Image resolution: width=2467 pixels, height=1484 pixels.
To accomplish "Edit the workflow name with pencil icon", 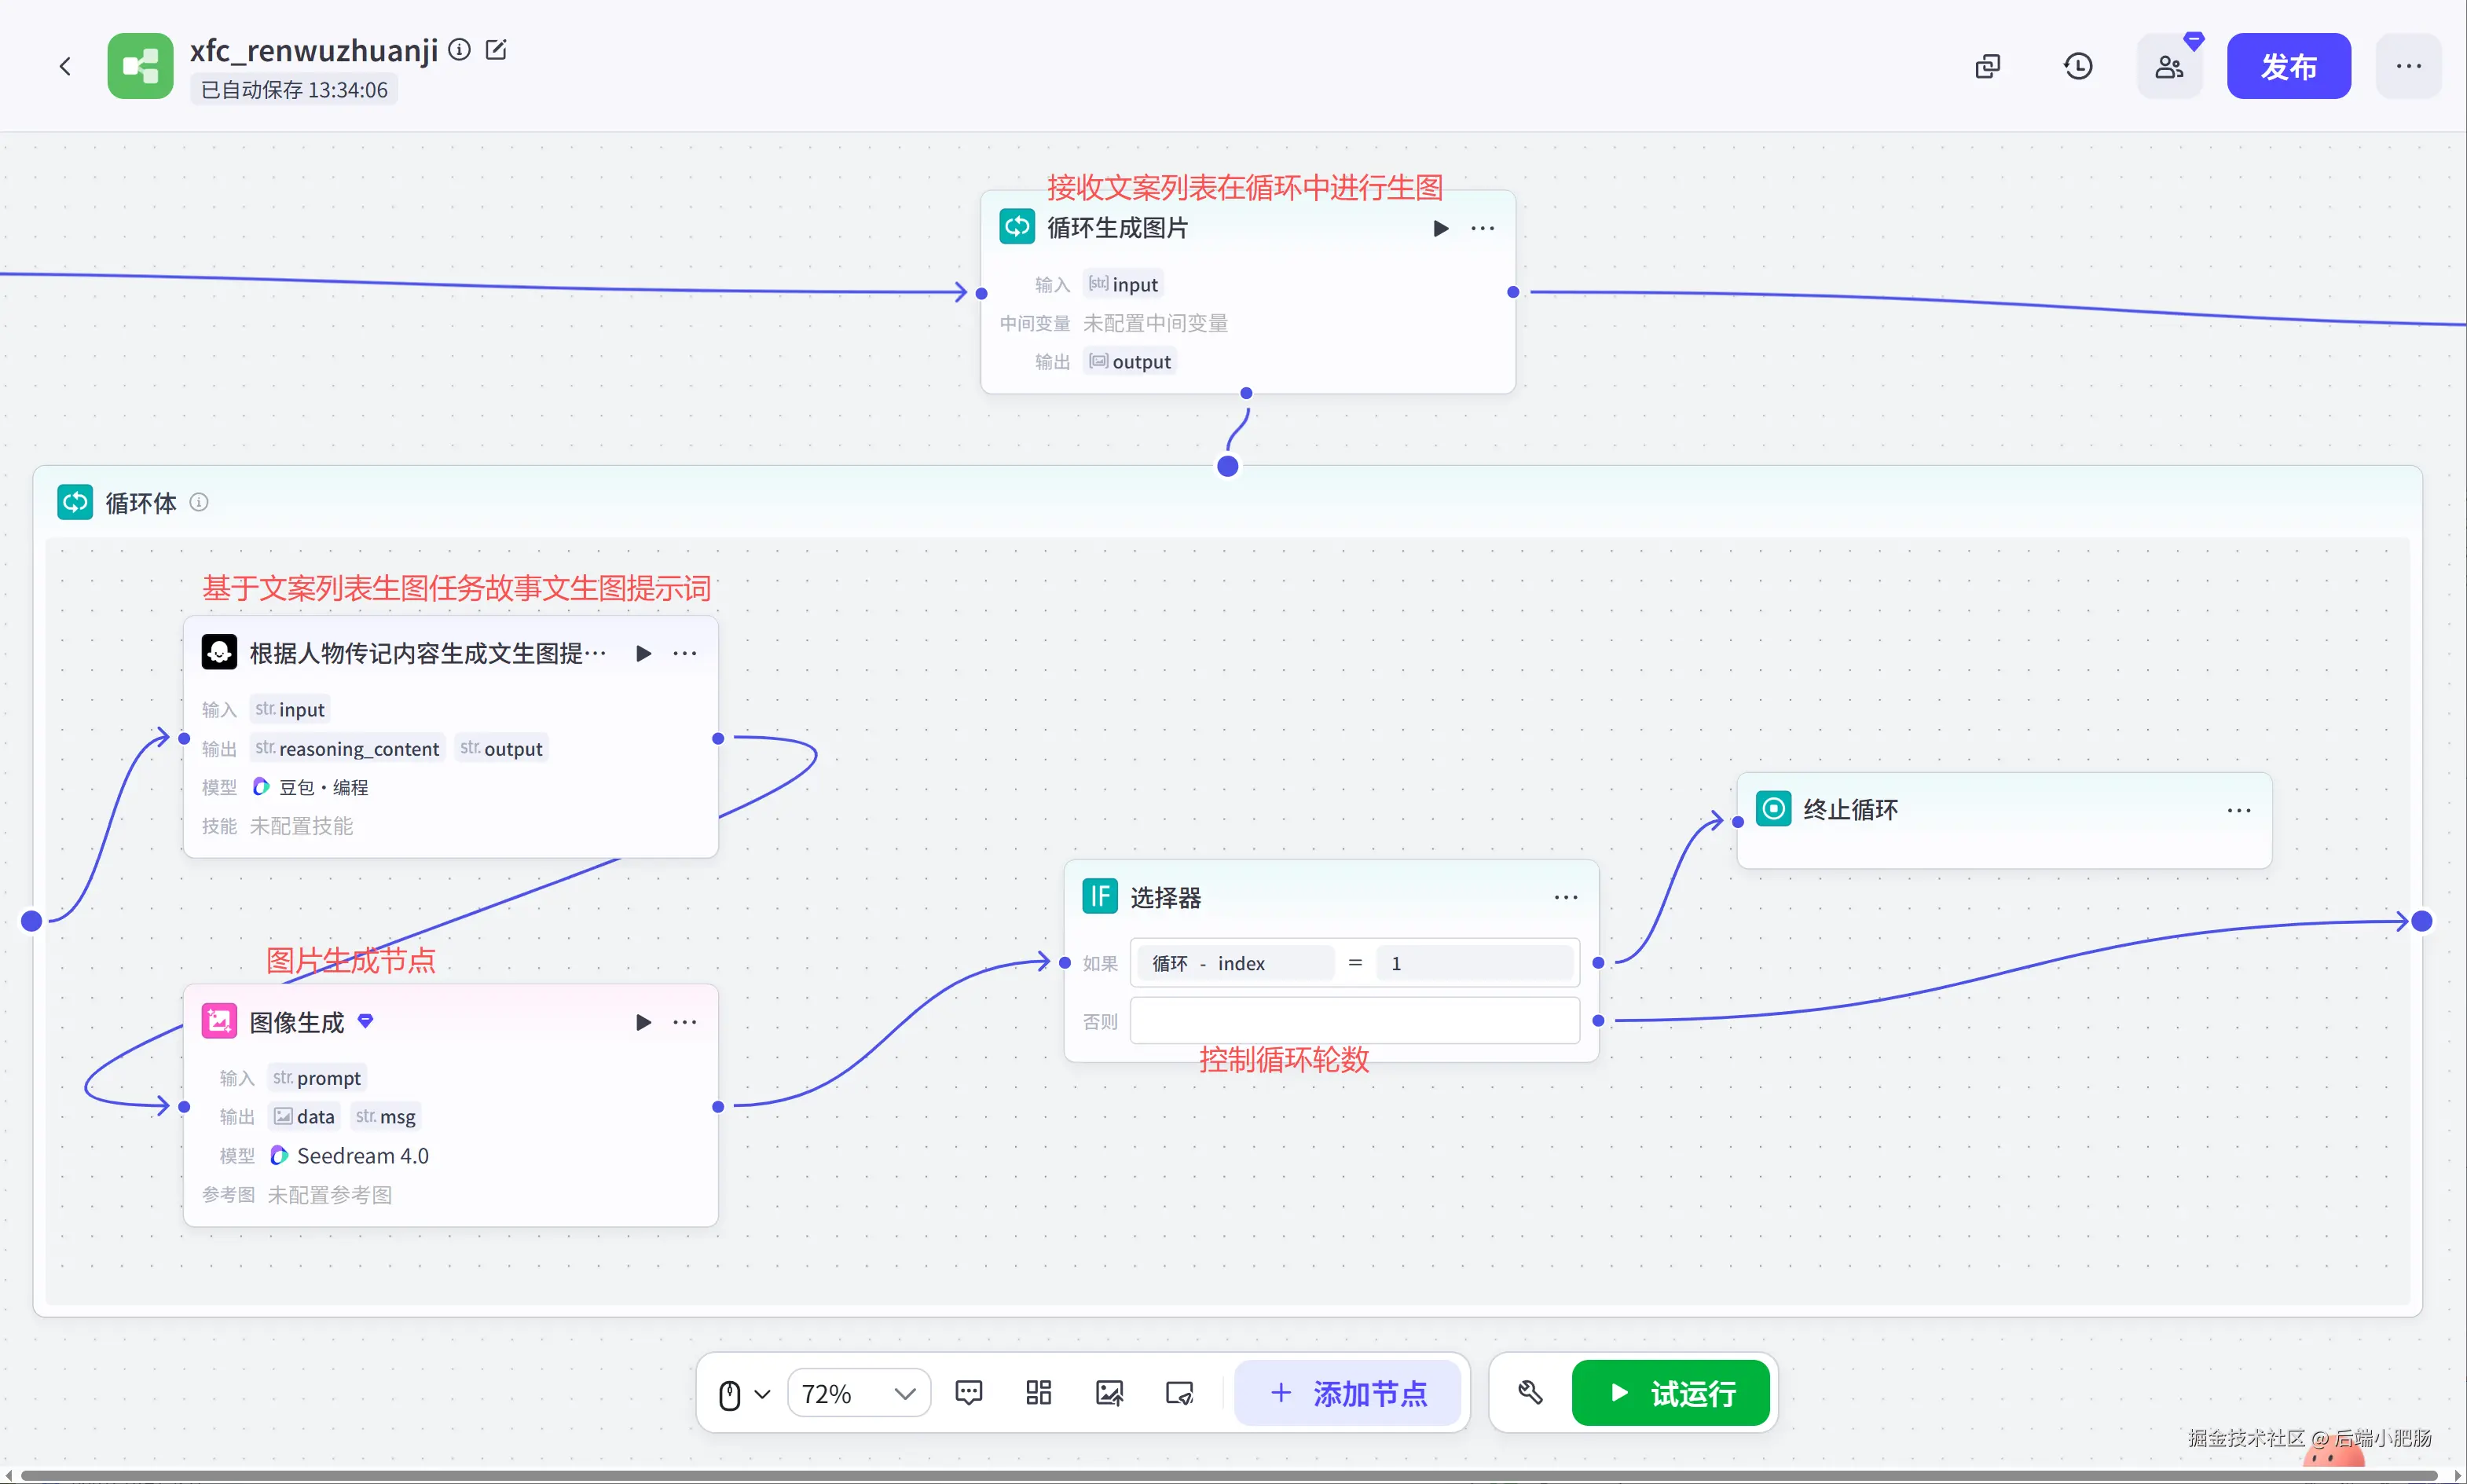I will click(x=496, y=49).
